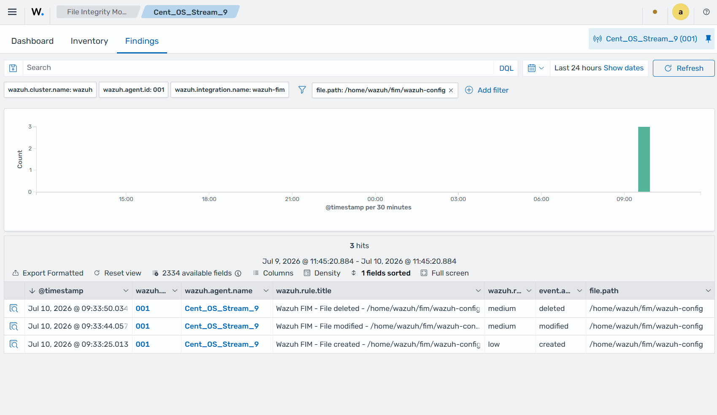
Task: Open Cent_OS_Stream_9 link in deleted row
Action: pyautogui.click(x=222, y=308)
